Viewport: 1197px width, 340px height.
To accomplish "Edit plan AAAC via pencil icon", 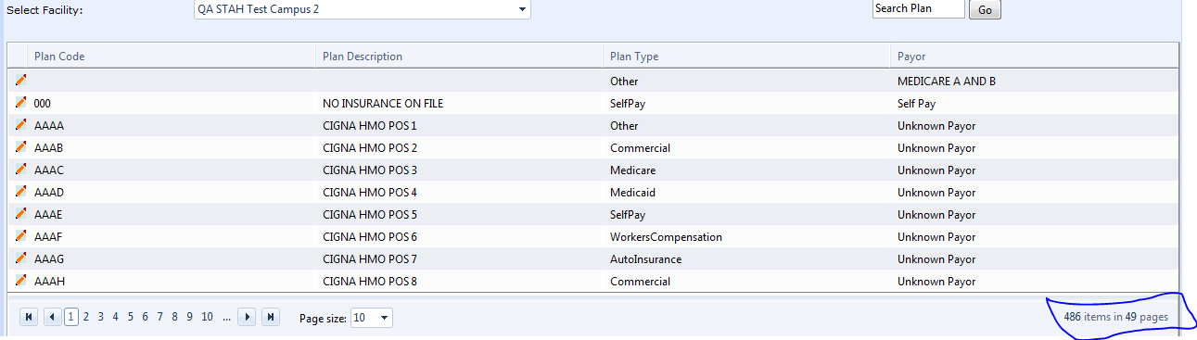I will pyautogui.click(x=20, y=170).
